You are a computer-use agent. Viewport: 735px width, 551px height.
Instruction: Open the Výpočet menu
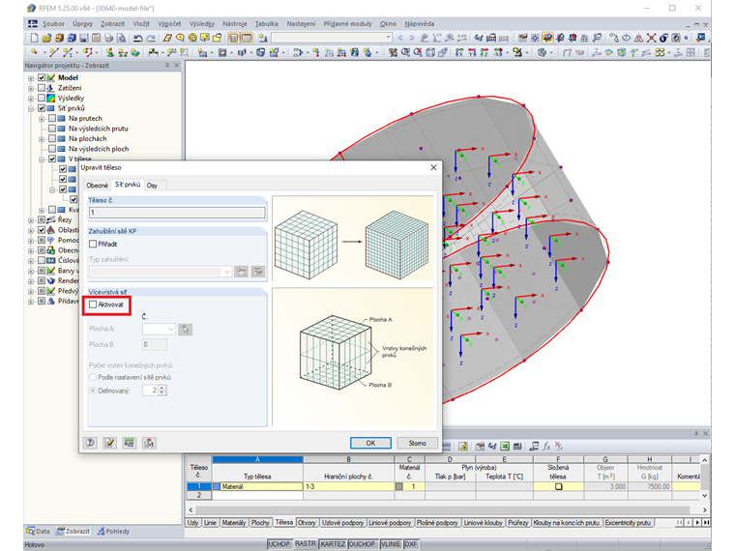(x=169, y=23)
